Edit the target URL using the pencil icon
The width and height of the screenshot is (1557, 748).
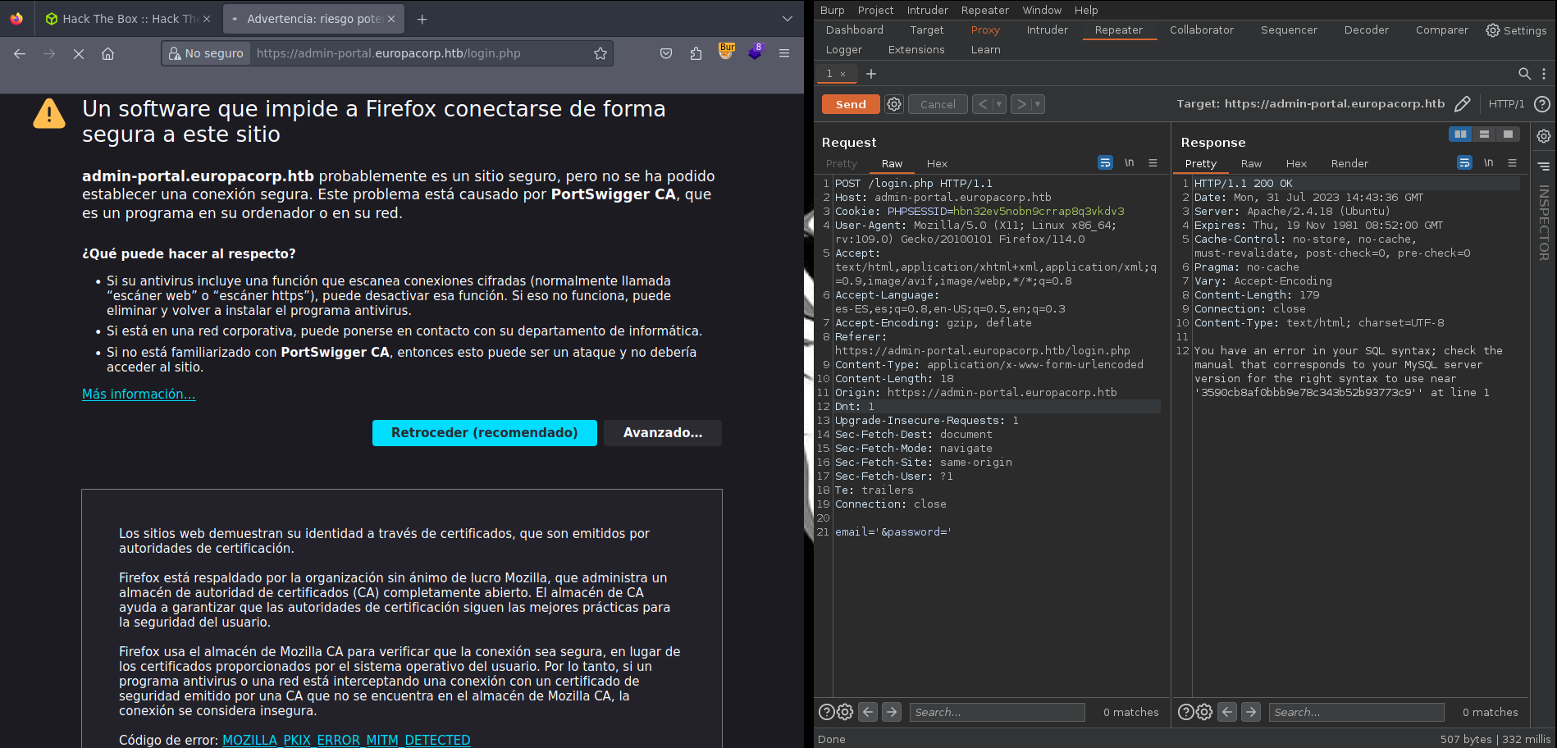1463,103
